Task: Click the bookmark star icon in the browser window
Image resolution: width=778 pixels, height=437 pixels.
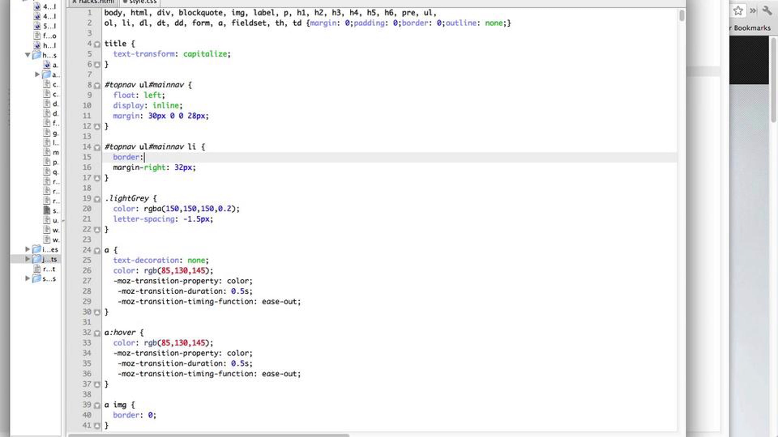Action: coord(738,11)
